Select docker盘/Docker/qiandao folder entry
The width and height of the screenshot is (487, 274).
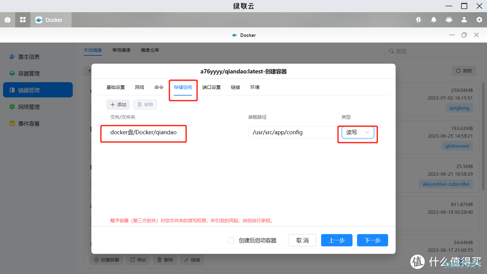click(x=143, y=132)
